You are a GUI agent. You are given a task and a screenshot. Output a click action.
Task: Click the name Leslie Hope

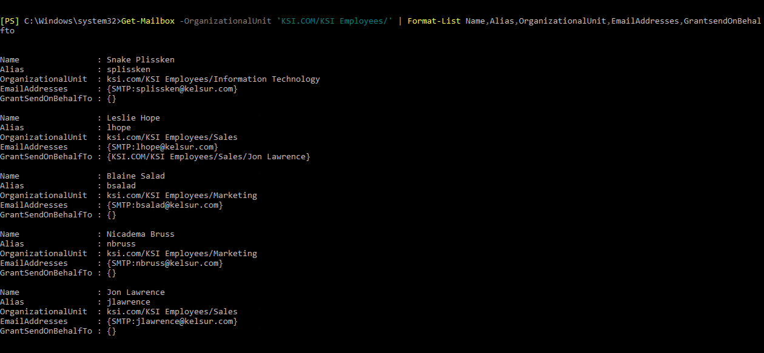[x=133, y=118]
